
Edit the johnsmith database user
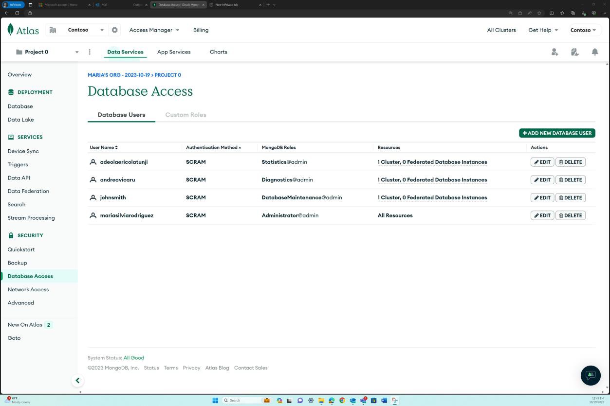coord(542,197)
